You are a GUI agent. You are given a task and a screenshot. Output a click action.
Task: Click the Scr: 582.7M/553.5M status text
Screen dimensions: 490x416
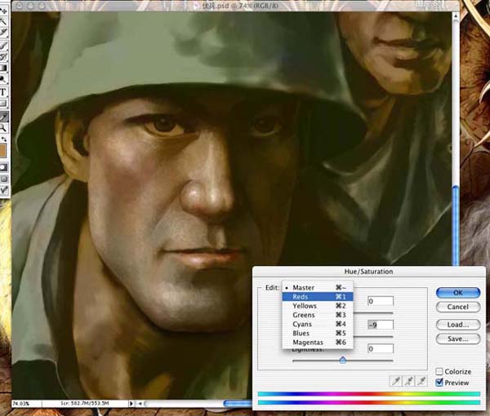[x=85, y=404]
